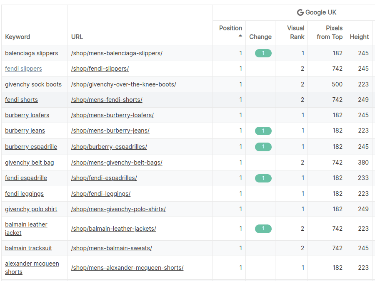
Task: Open the balmain tracksuit keyword link
Action: [28, 248]
